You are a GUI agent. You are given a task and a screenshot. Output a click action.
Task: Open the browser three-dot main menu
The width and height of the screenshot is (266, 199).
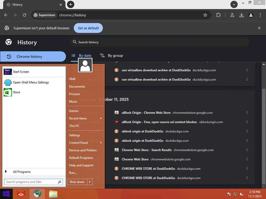[260, 15]
